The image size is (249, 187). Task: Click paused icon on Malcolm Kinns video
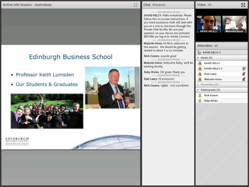[229, 21]
